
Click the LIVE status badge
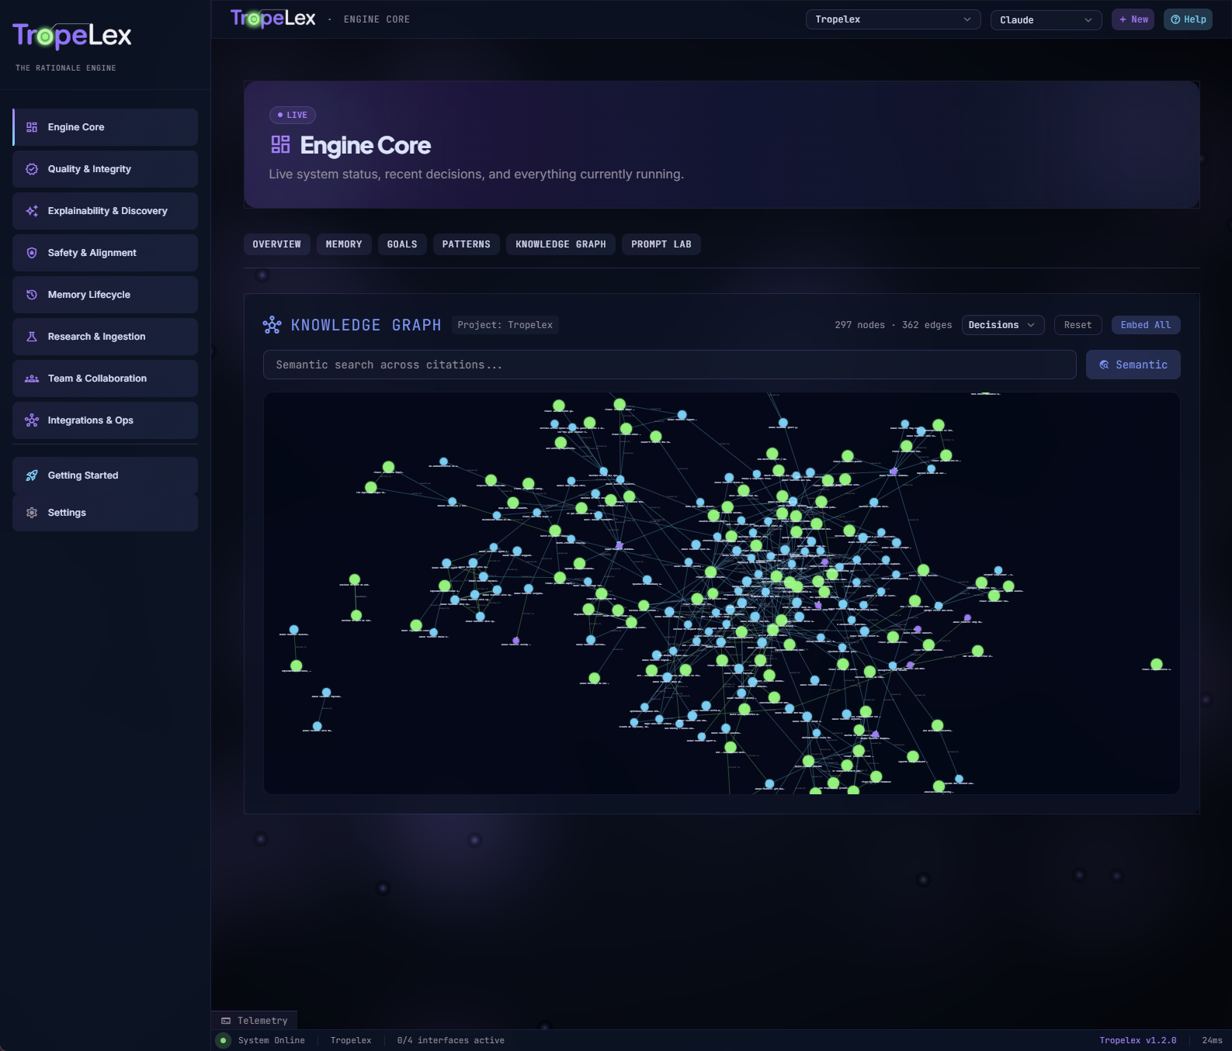(293, 115)
